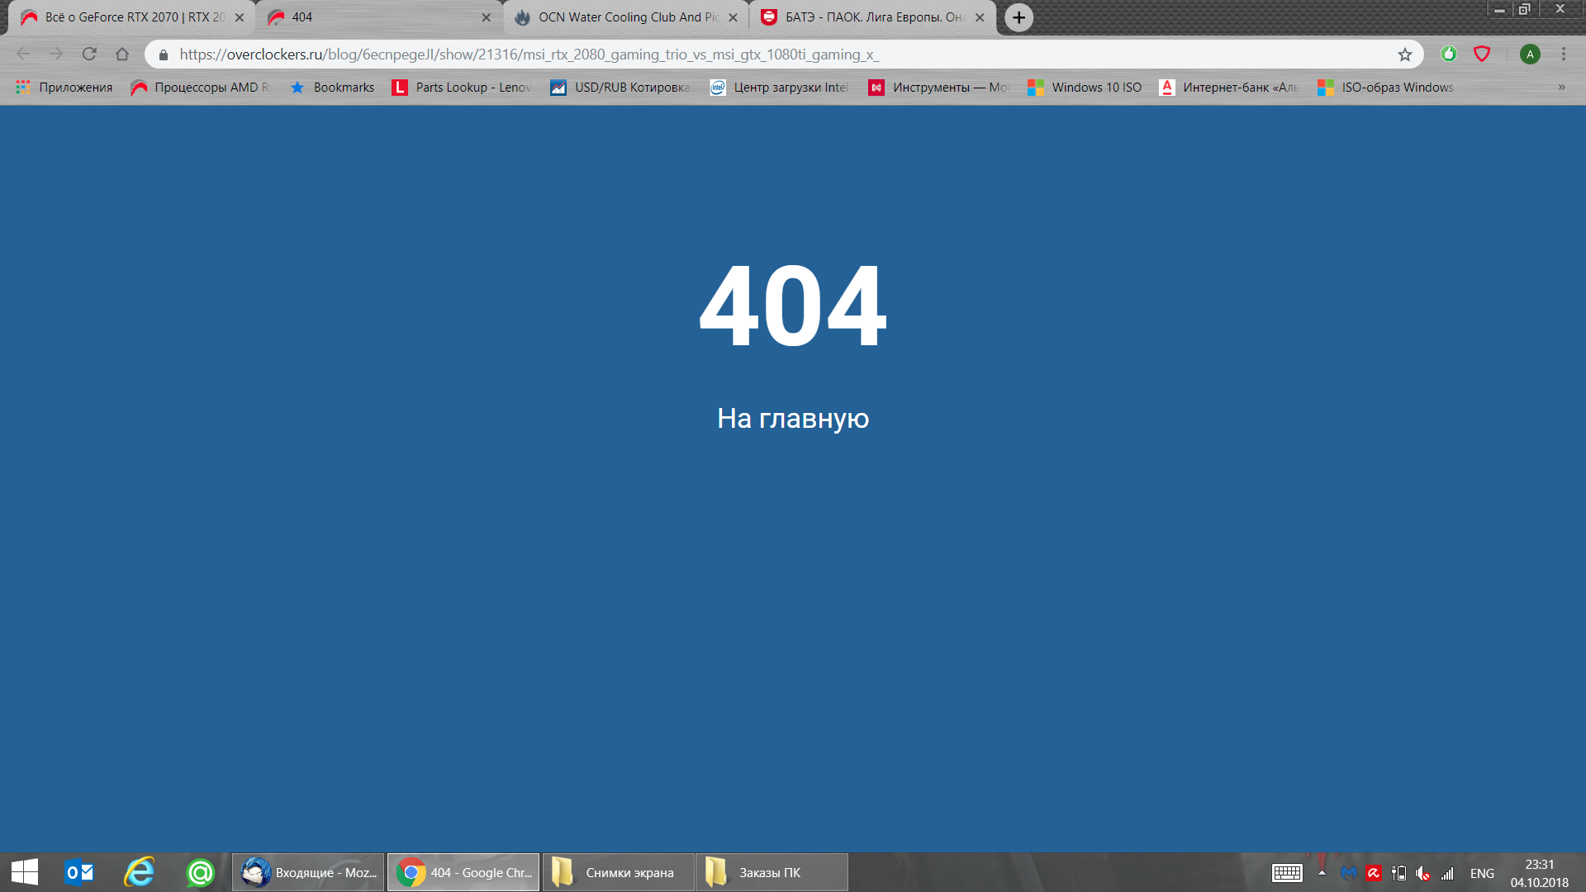Open Outlook from the taskbar
Screen dimensions: 1586x892
point(79,872)
